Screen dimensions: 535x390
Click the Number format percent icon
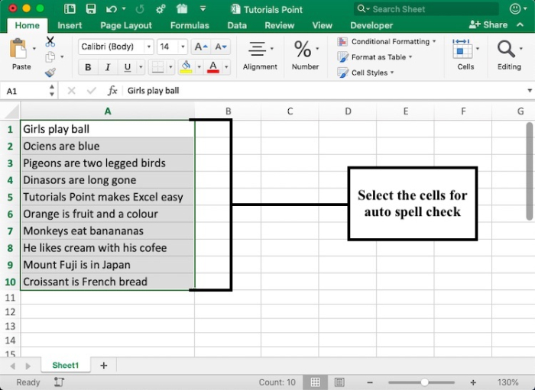tap(303, 50)
